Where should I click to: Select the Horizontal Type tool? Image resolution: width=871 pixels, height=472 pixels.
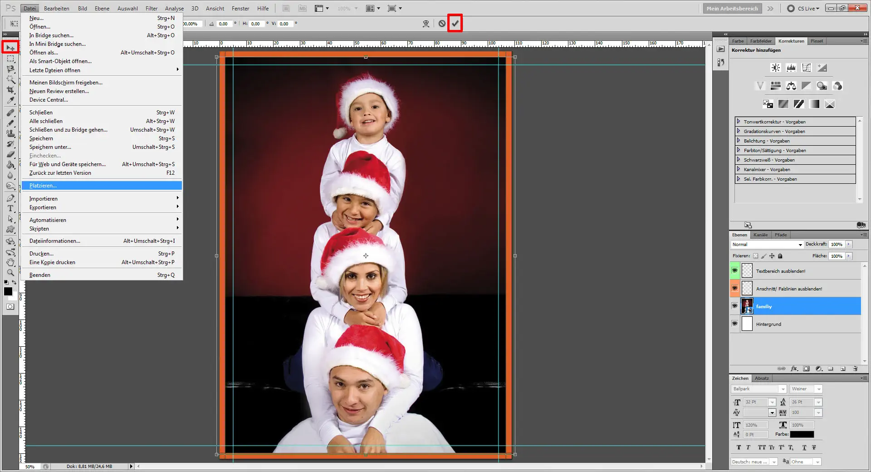coord(10,208)
